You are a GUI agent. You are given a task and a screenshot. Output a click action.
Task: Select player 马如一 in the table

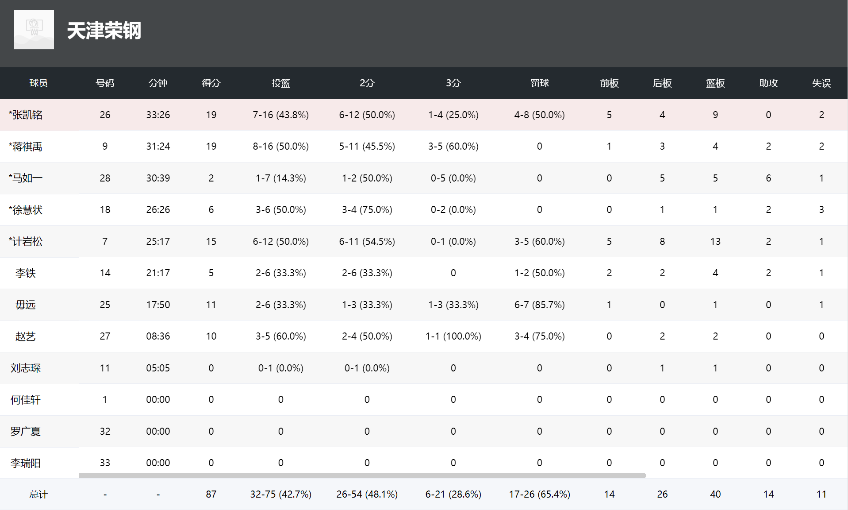[x=27, y=178]
